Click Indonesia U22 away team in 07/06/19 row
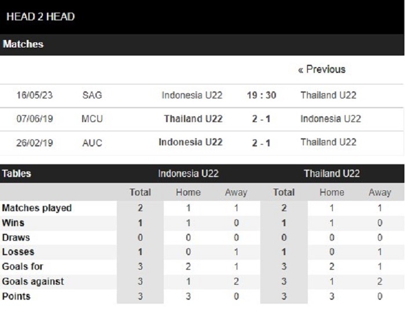 point(330,119)
